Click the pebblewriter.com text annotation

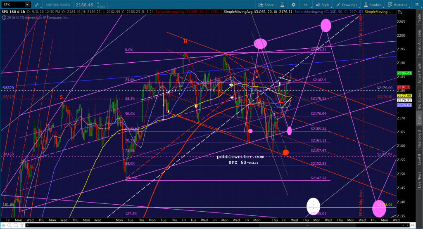tap(240, 157)
